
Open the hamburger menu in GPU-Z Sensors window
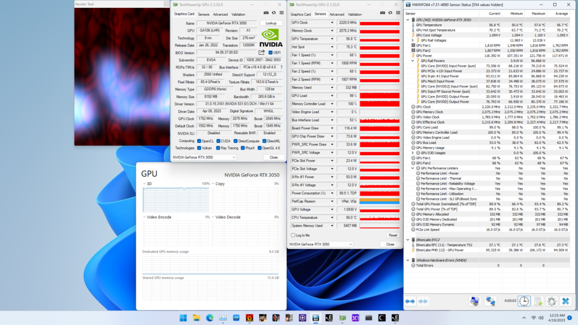398,13
